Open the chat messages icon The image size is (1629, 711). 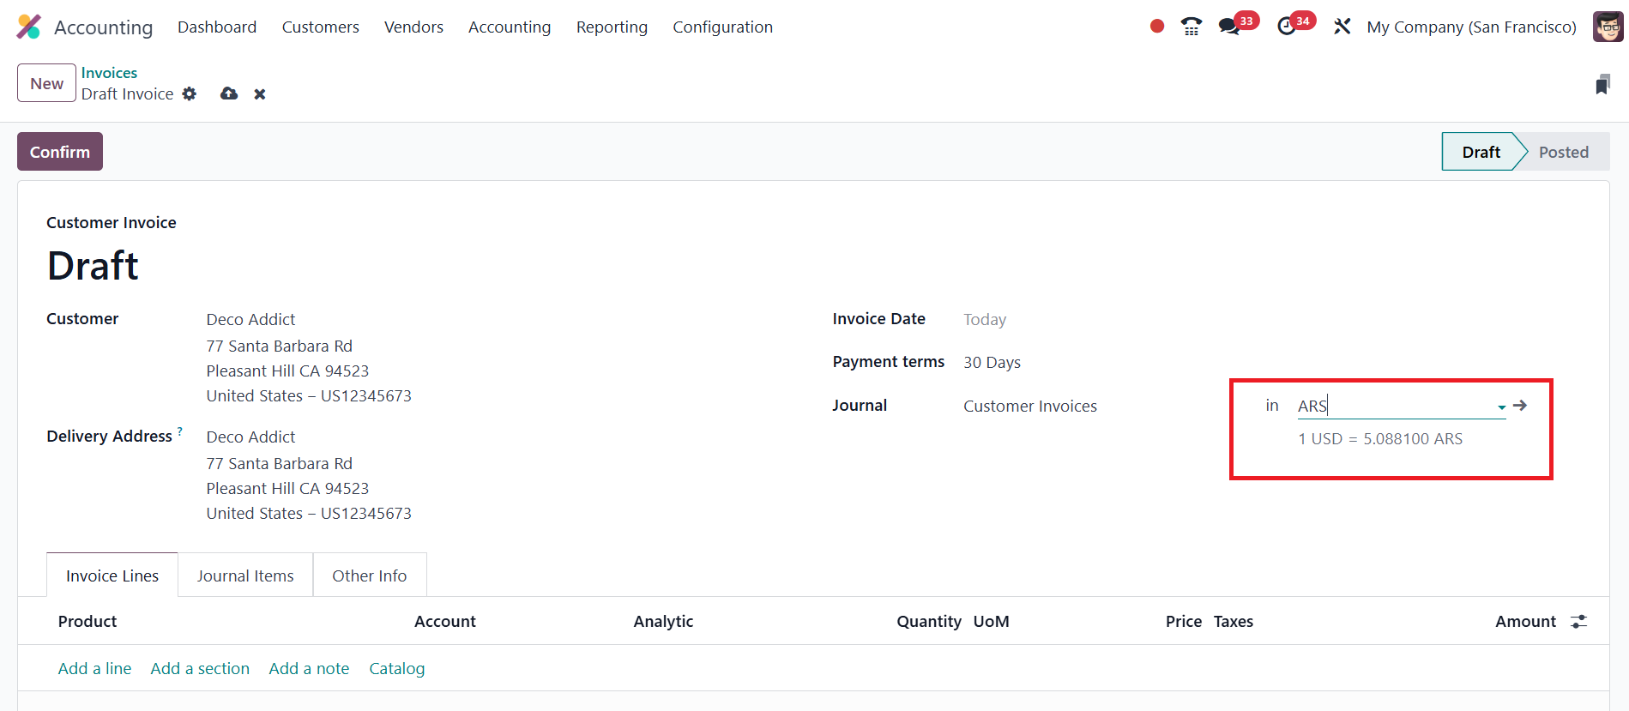1229,27
